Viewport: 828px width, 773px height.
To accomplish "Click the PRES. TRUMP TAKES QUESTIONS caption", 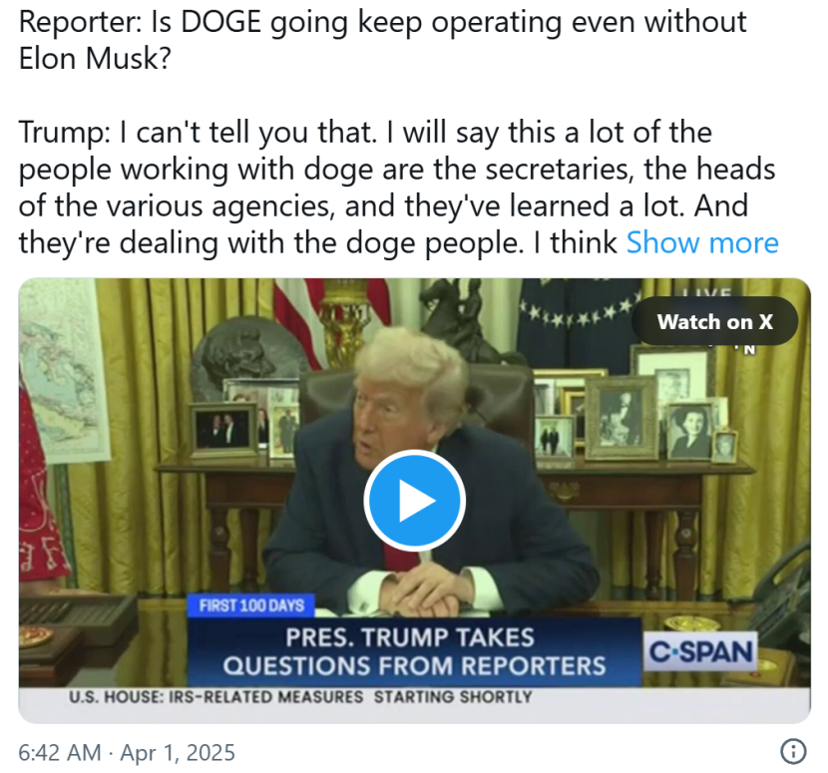I will click(x=415, y=651).
